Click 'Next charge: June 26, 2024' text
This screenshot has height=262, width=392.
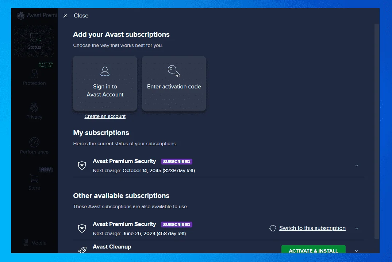coord(139,234)
